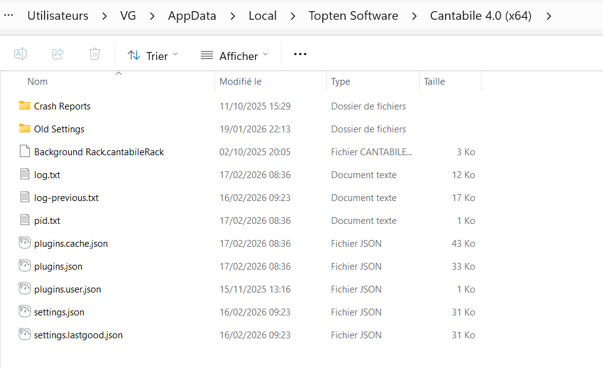Sort by the Modifié le column header

pos(240,82)
